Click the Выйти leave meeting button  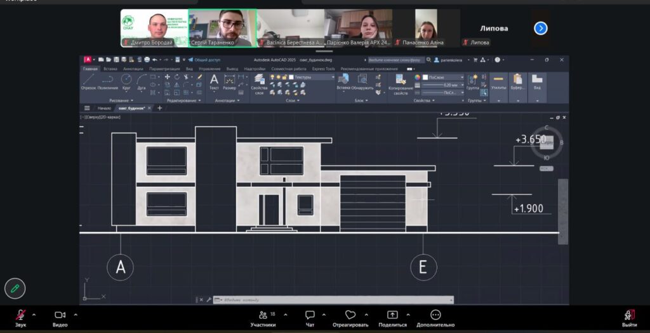point(629,318)
